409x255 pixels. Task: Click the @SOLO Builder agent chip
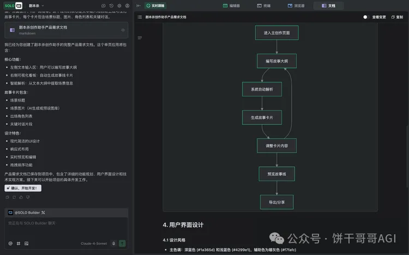[x=27, y=212]
